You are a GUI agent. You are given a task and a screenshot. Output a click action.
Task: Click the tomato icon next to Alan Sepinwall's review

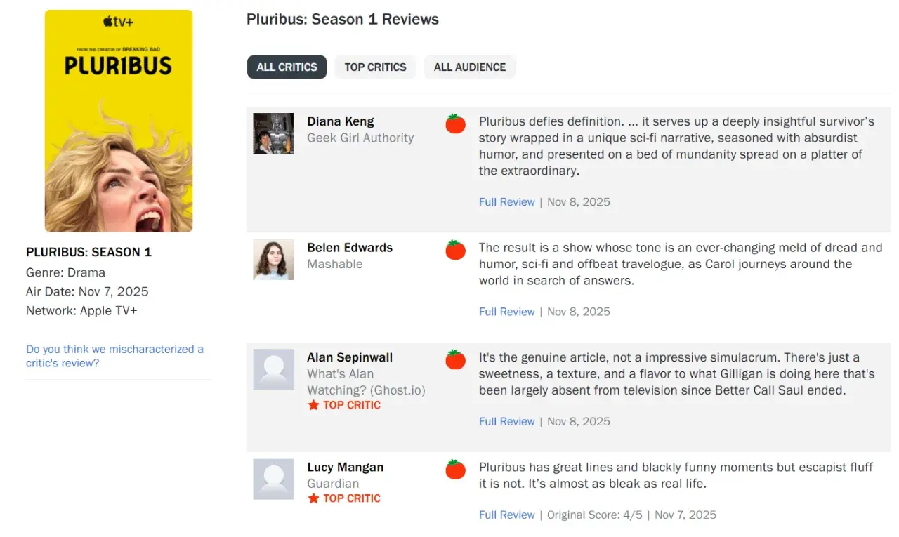click(x=455, y=359)
